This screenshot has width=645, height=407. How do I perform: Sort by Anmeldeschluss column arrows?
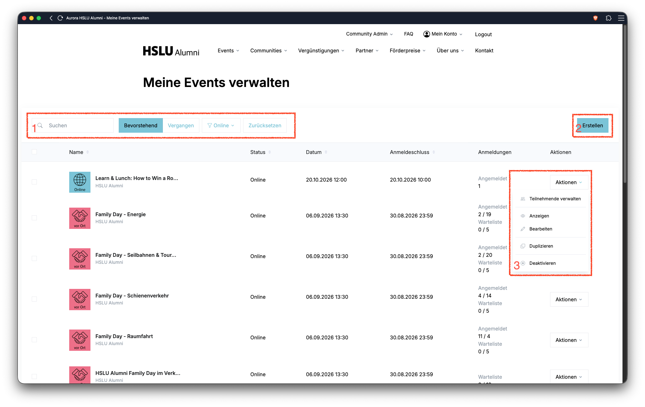[x=434, y=152]
